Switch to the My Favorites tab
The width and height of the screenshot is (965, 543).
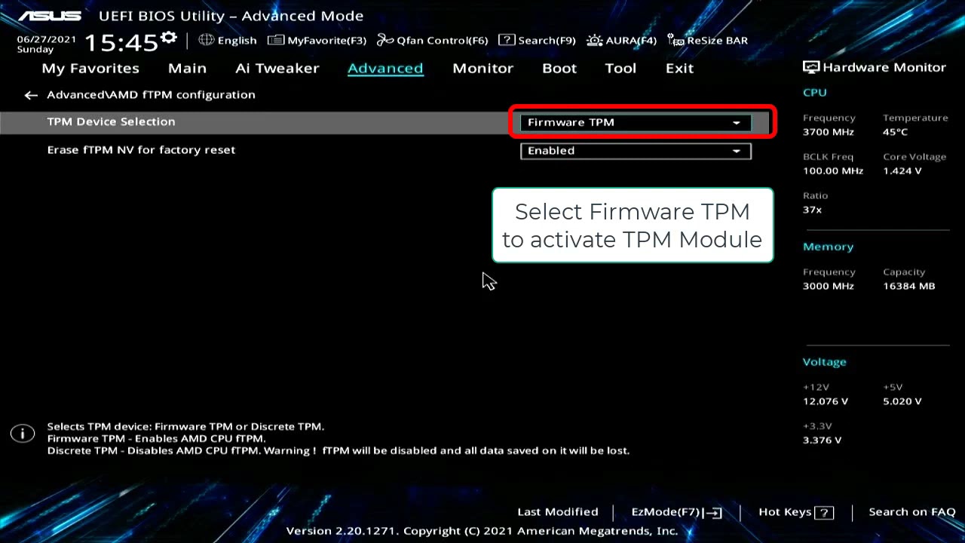pos(90,68)
